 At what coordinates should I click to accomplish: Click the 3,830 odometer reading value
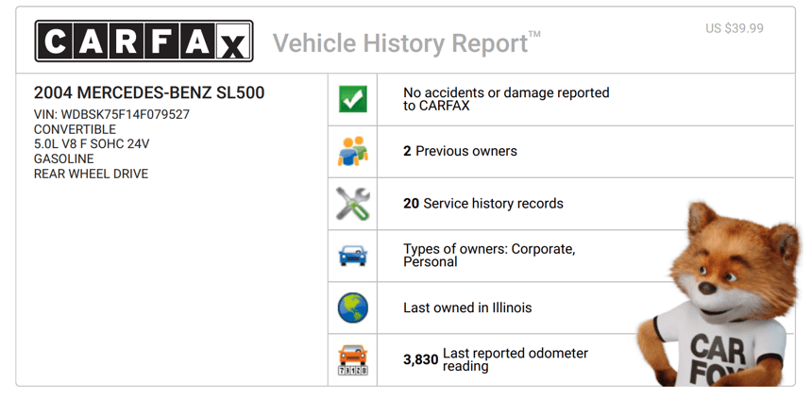[x=420, y=359]
